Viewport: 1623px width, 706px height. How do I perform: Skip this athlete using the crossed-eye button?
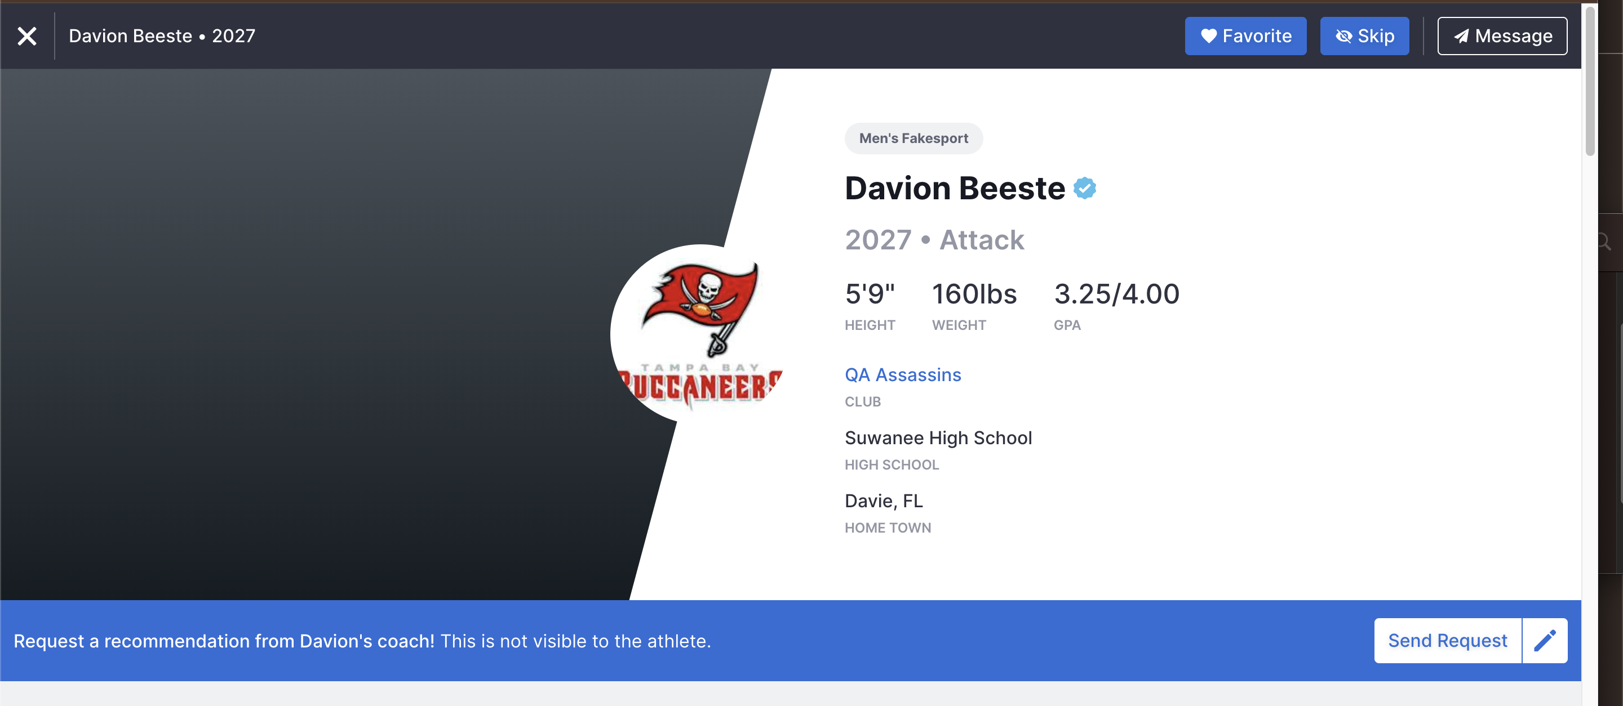coord(1364,36)
